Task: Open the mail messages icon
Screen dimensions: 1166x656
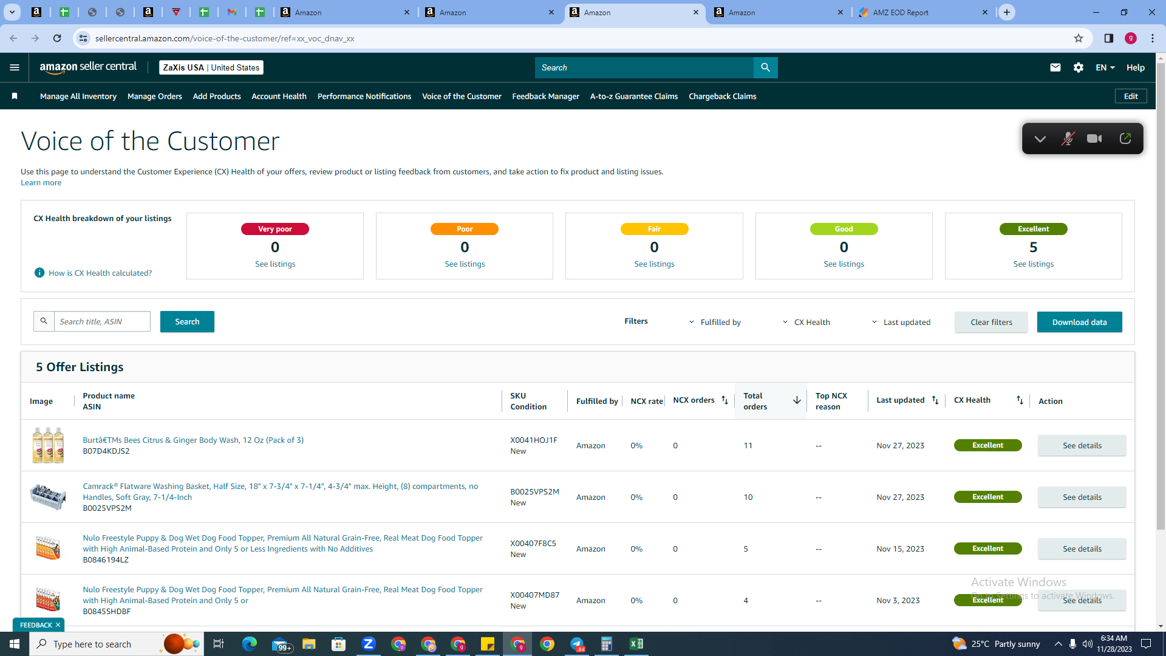Action: click(x=1055, y=67)
